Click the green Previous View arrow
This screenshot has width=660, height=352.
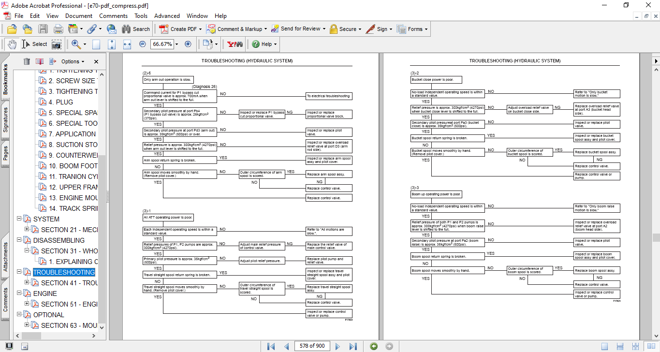[373, 346]
